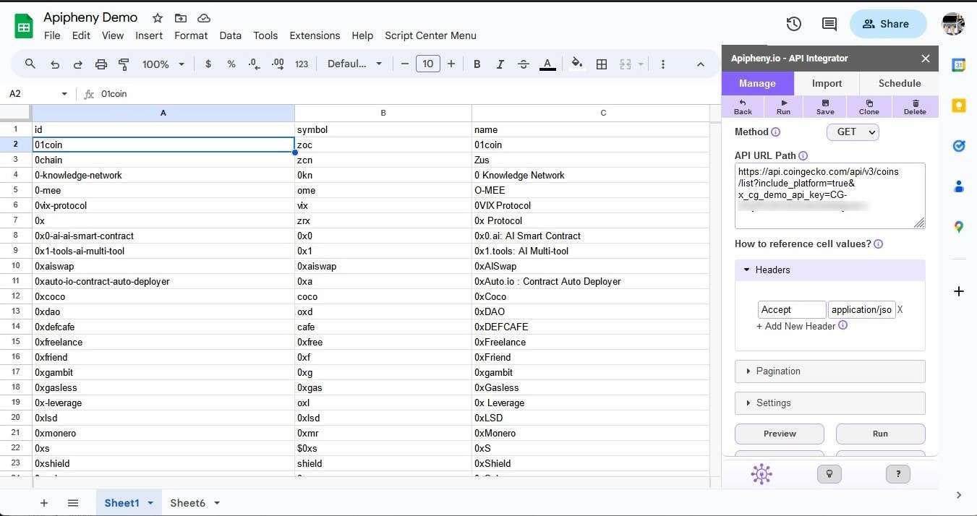Increase decimal places
977x516 pixels.
coord(278,64)
